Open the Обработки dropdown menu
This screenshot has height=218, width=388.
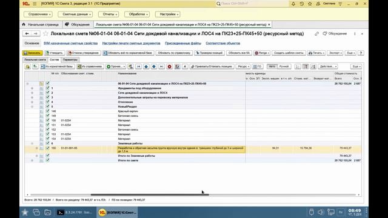pos(137,15)
